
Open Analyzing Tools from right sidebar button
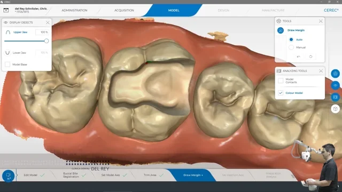[335, 97]
